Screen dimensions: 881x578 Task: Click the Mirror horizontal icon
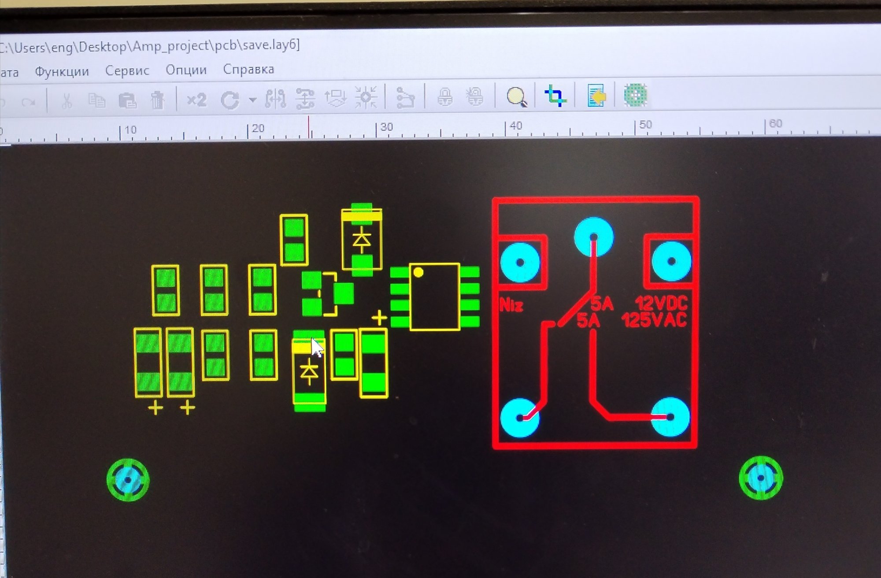pos(275,99)
